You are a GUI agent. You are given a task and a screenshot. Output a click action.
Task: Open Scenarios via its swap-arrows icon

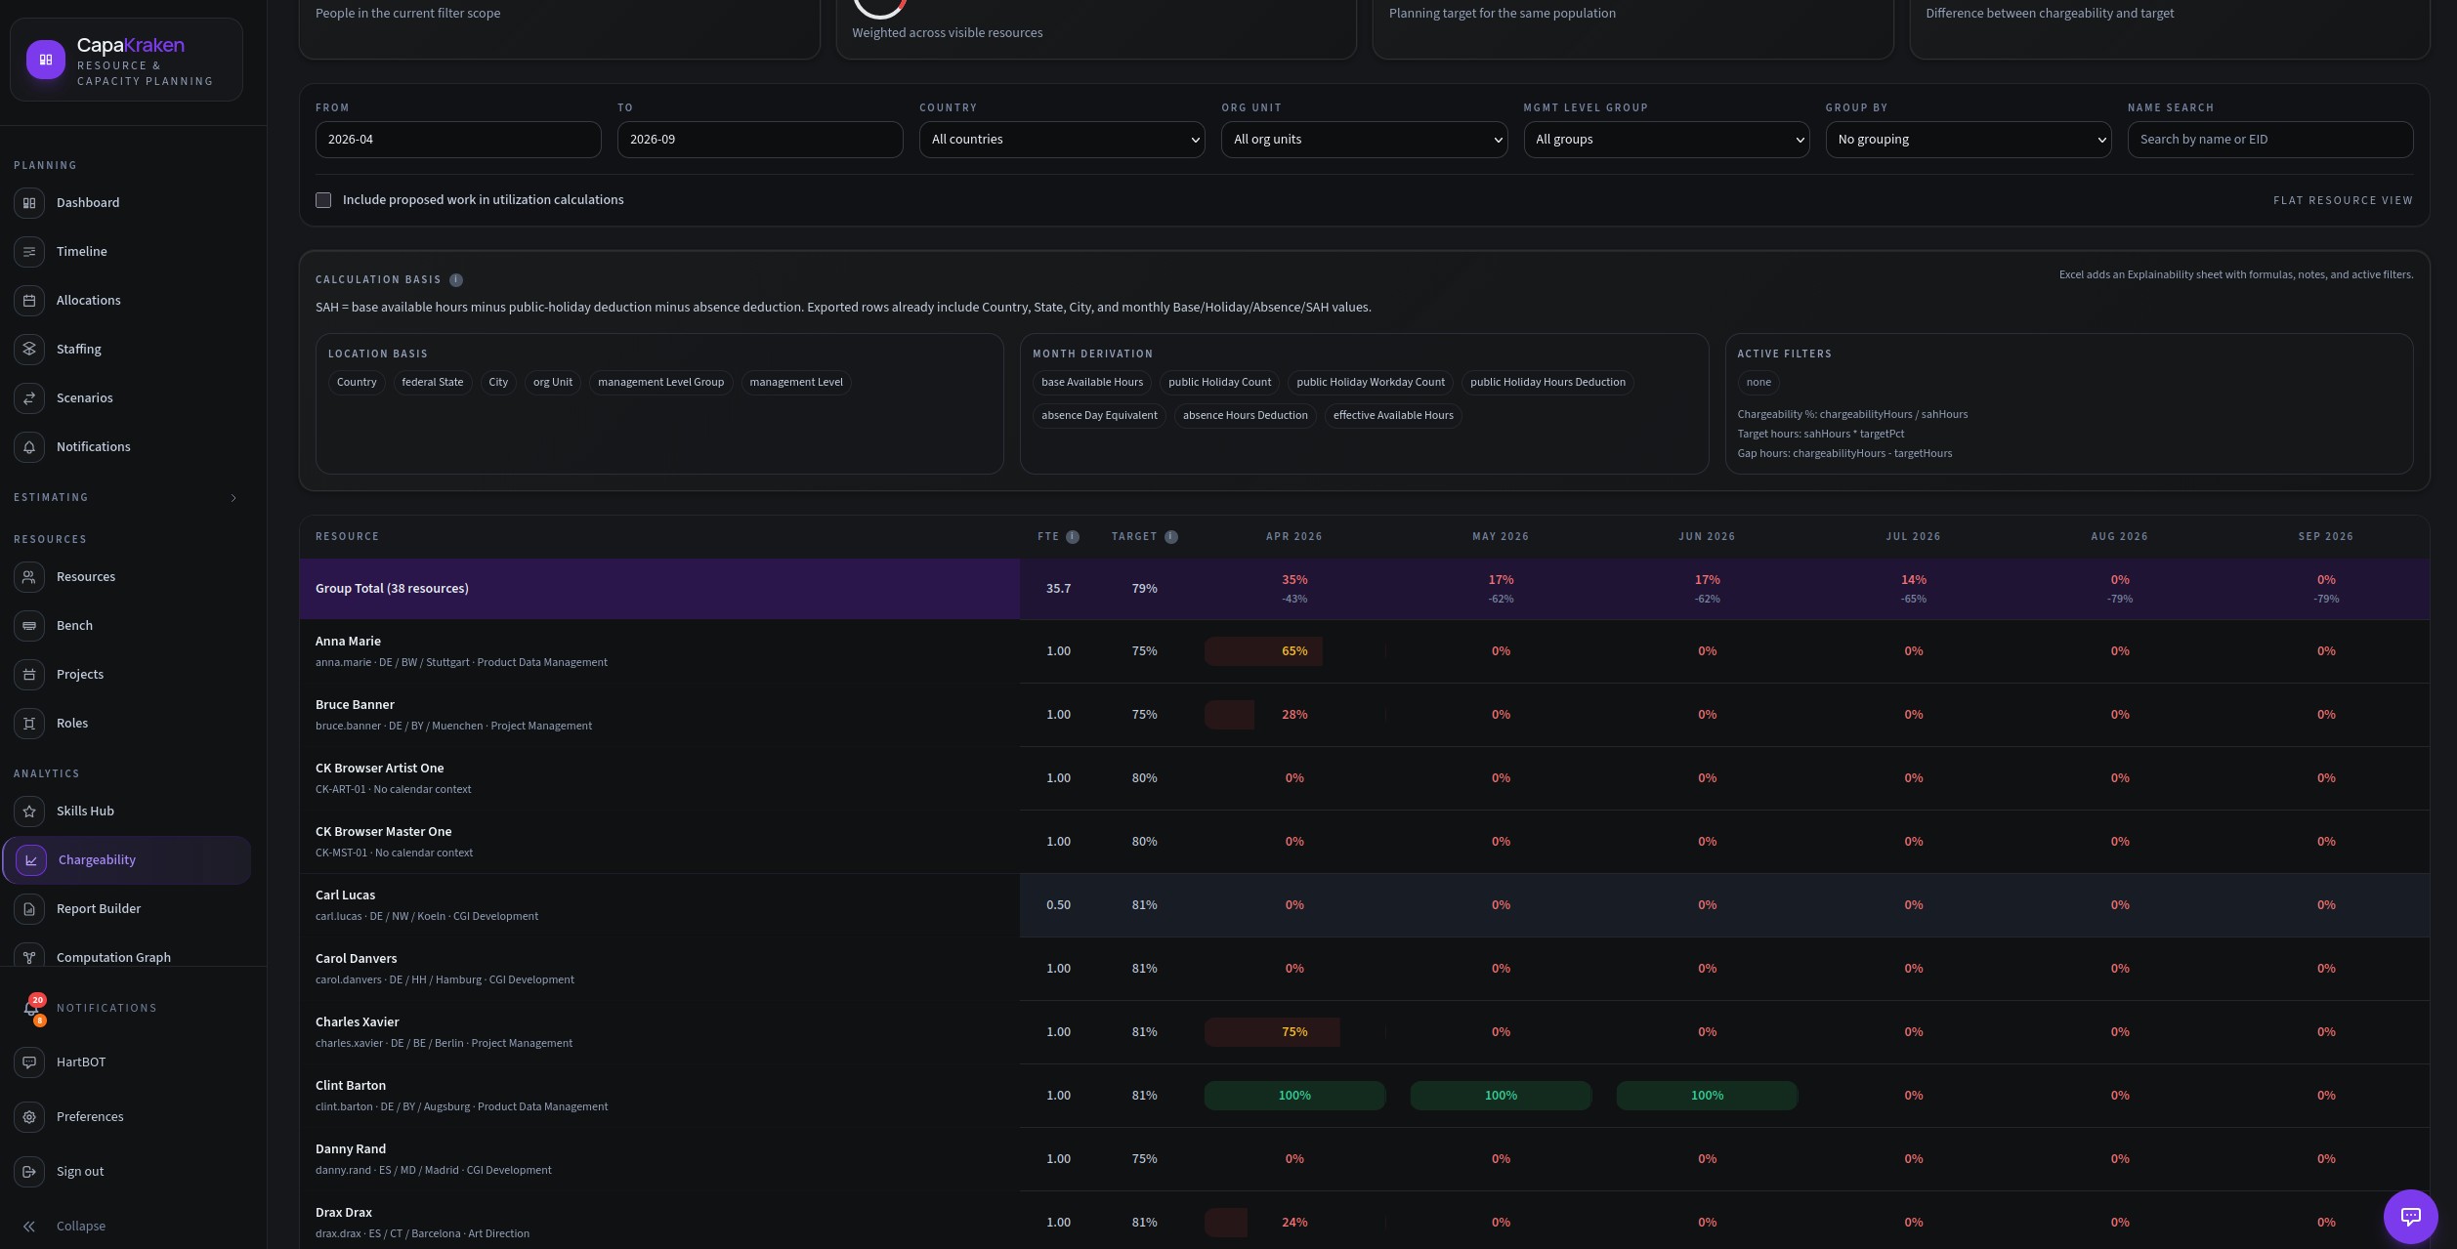[x=29, y=398]
